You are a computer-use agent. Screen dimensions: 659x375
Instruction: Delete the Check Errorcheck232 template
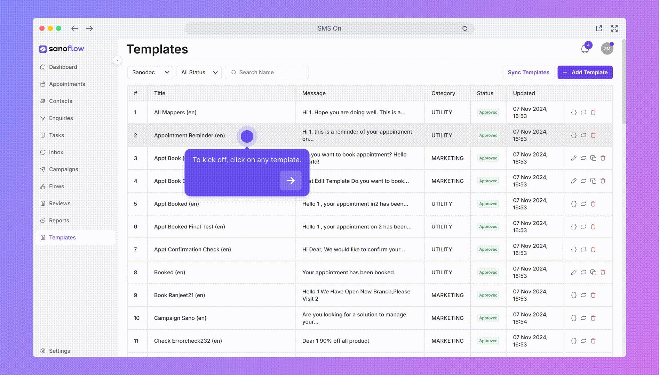pos(593,341)
